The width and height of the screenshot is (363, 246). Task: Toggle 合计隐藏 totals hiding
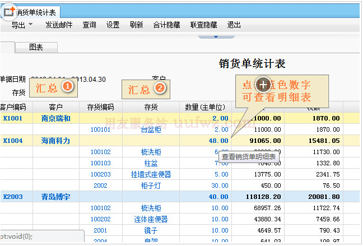[167, 25]
